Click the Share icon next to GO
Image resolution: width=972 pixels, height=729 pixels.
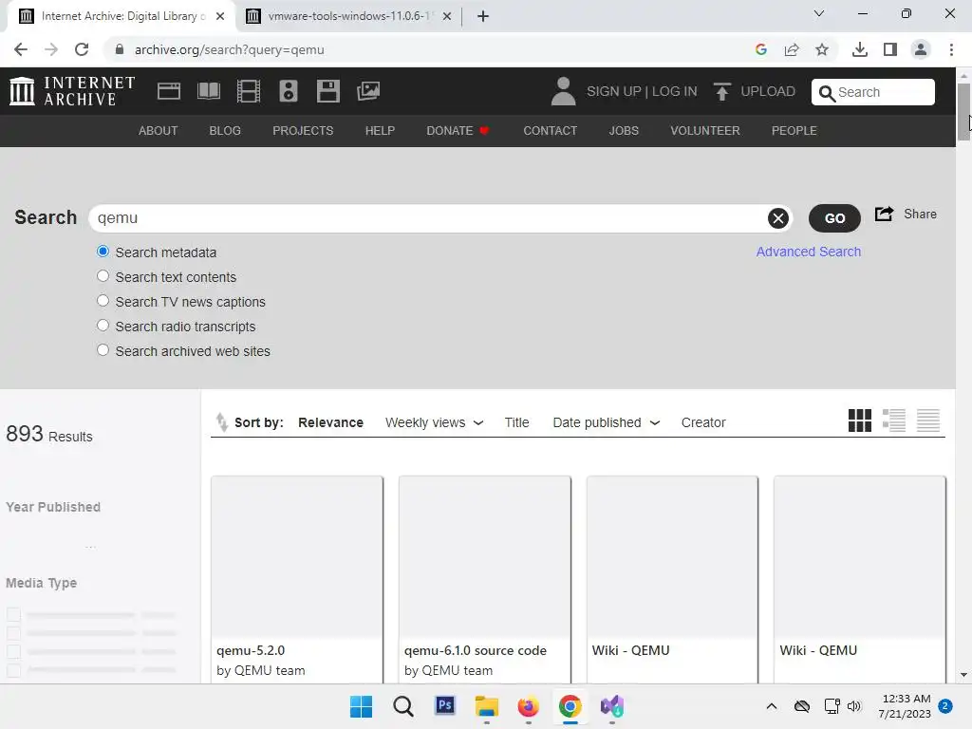[x=884, y=214]
